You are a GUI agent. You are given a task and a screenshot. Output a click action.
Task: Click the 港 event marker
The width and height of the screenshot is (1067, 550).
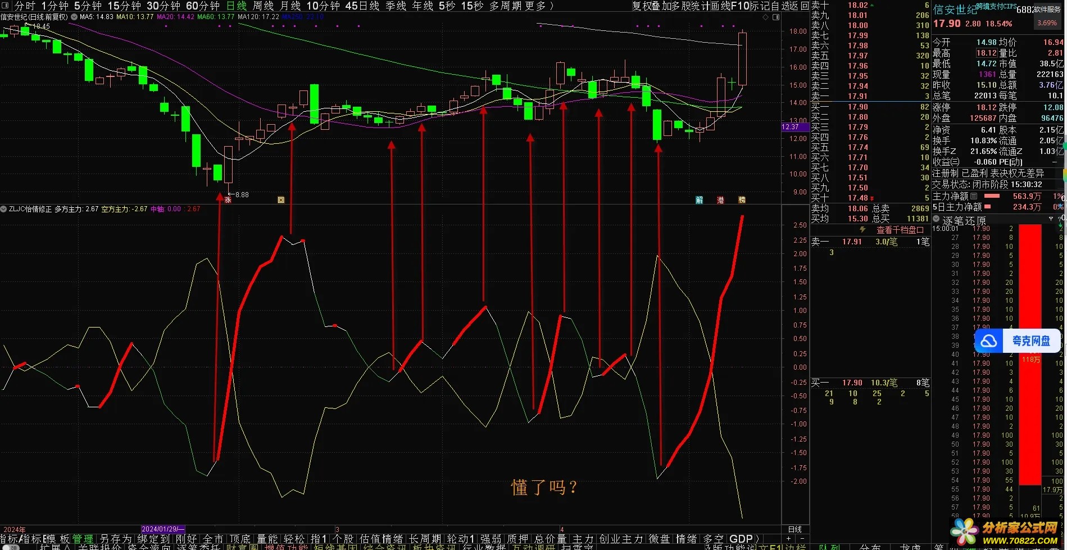tap(720, 200)
